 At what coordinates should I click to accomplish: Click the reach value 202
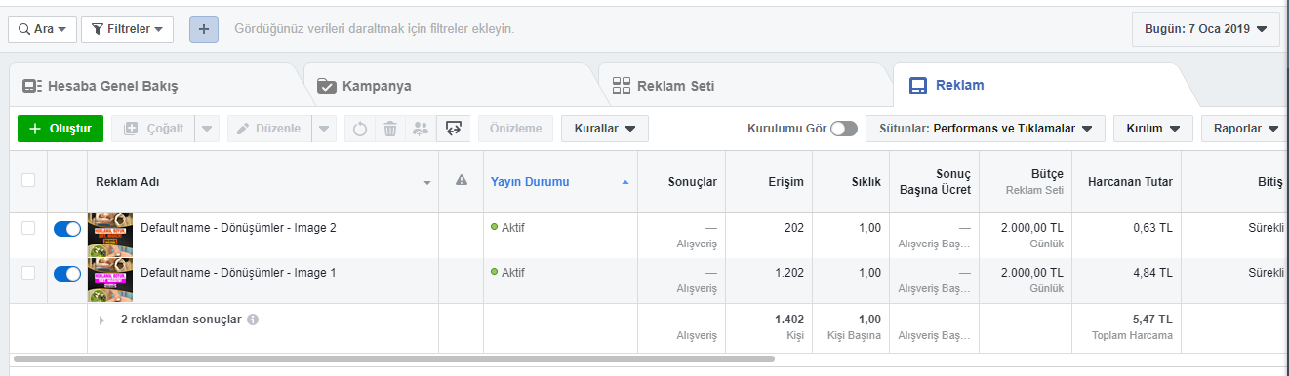(x=793, y=228)
